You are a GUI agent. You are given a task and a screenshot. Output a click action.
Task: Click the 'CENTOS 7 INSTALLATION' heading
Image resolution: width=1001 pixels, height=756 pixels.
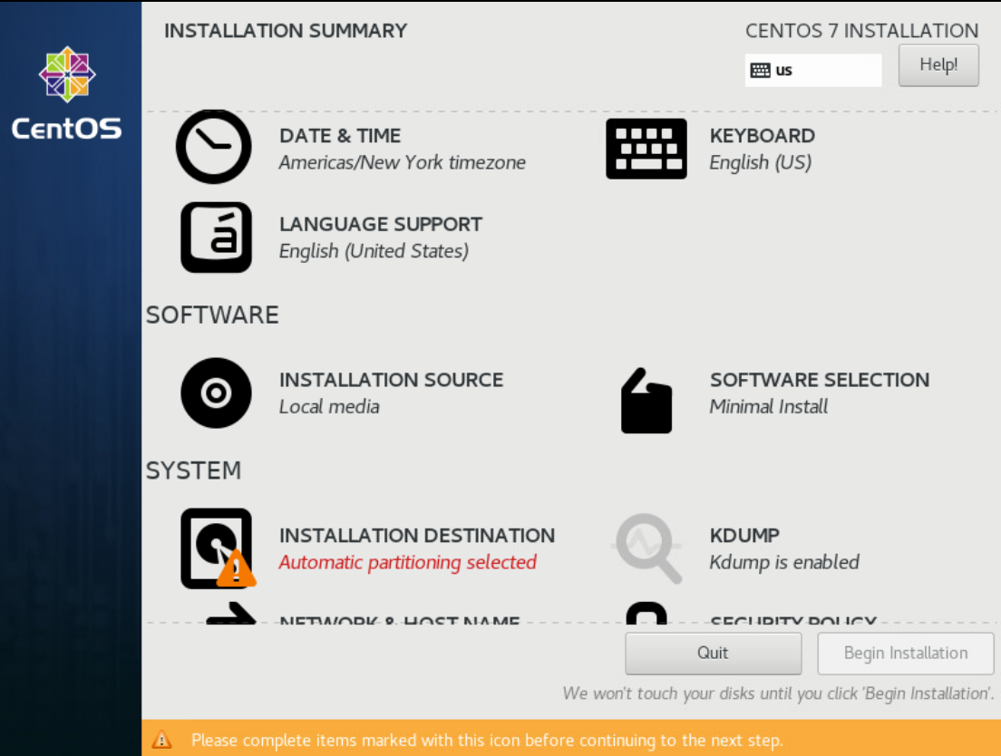tap(862, 31)
